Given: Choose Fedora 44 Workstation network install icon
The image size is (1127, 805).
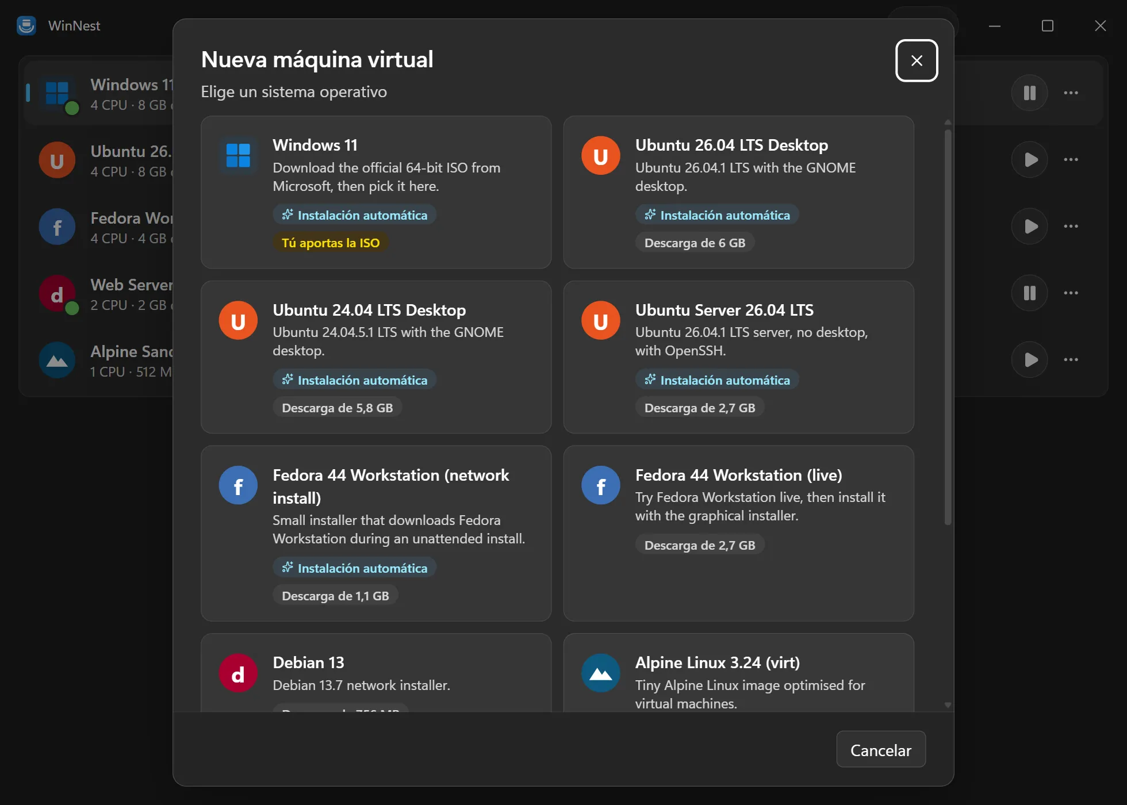Looking at the screenshot, I should [x=238, y=485].
